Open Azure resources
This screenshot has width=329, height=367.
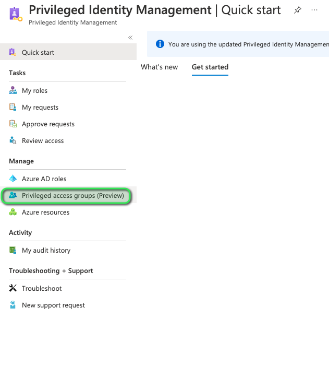click(x=45, y=212)
